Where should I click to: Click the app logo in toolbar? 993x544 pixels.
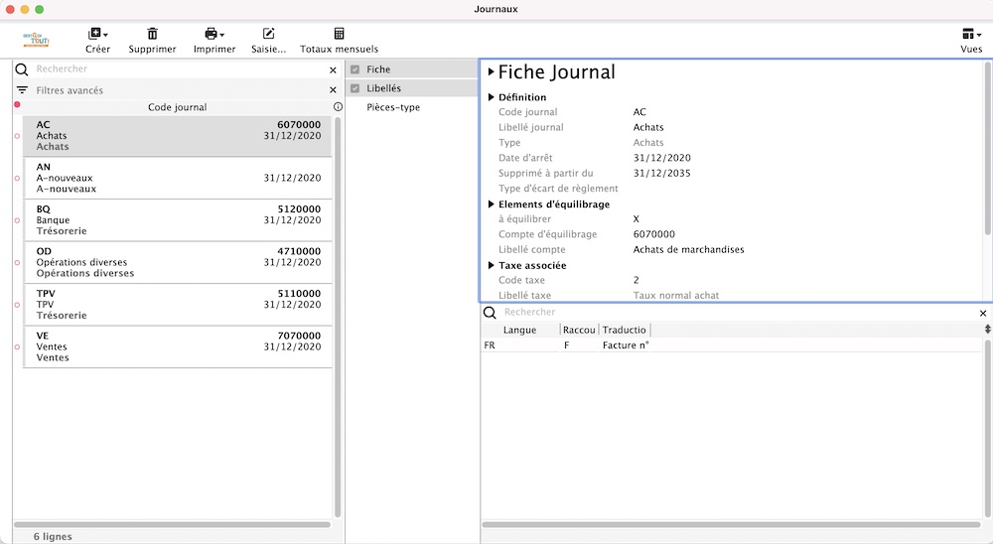point(36,40)
